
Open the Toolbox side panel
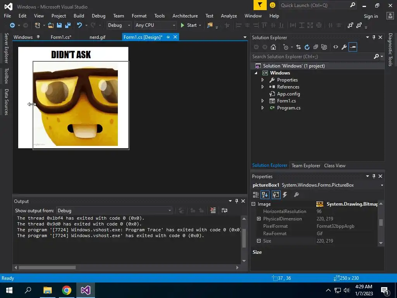[x=6, y=76]
